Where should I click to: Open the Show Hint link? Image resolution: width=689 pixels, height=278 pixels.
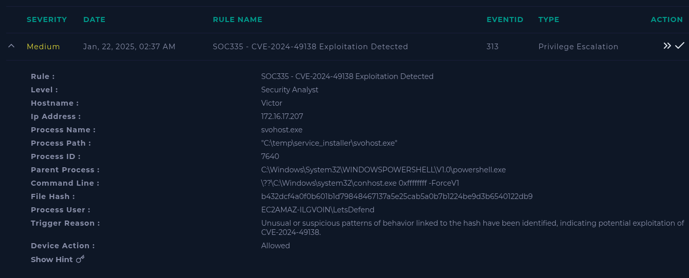tap(52, 260)
